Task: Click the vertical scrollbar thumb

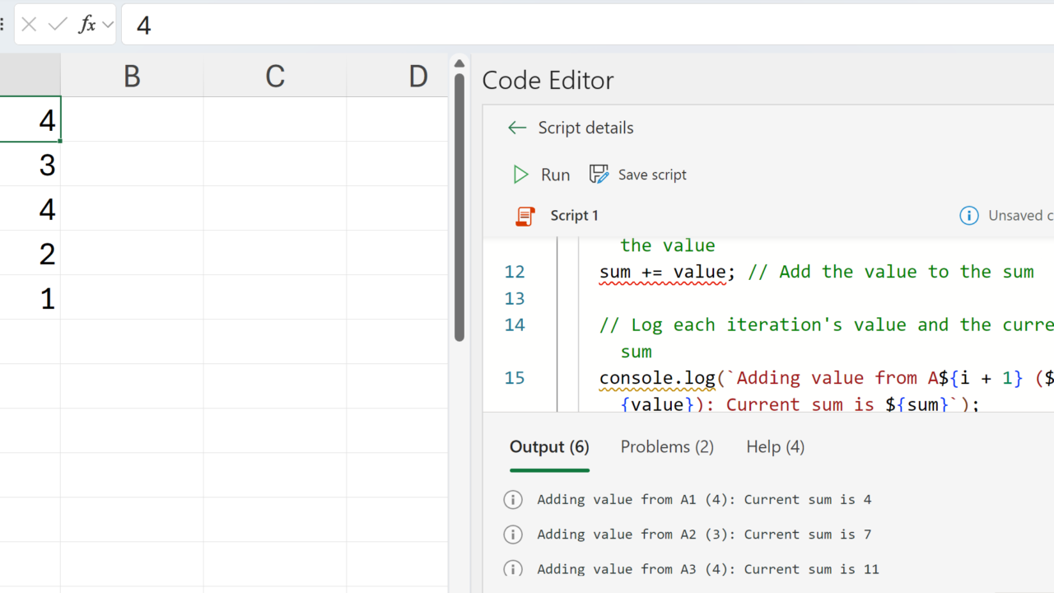Action: pos(459,206)
